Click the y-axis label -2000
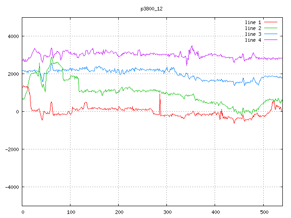Image resolution: width=291 pixels, height=218 pixels. 12,149
